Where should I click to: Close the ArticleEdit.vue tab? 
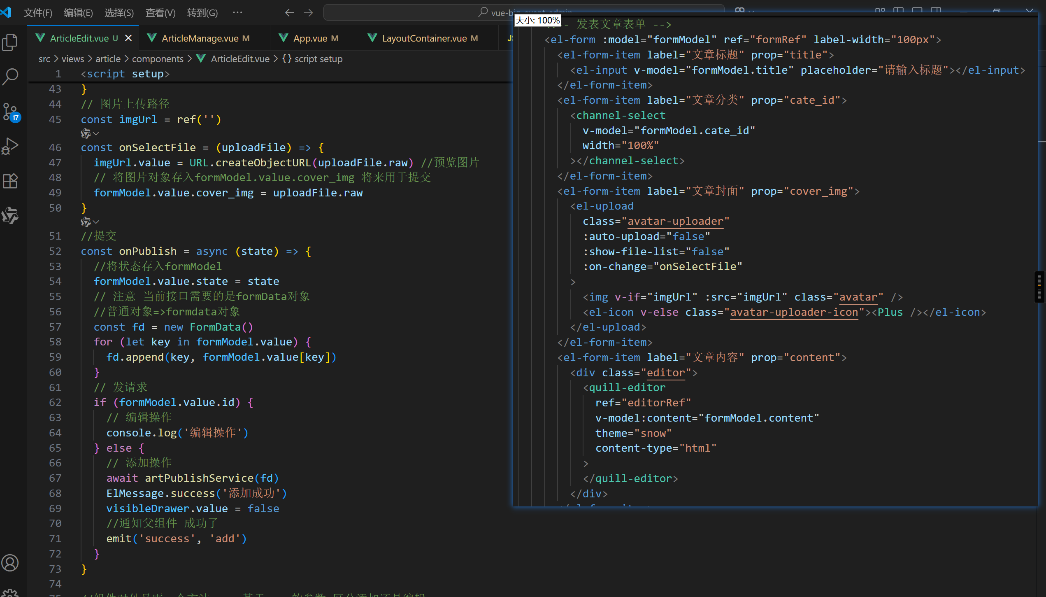(x=128, y=38)
